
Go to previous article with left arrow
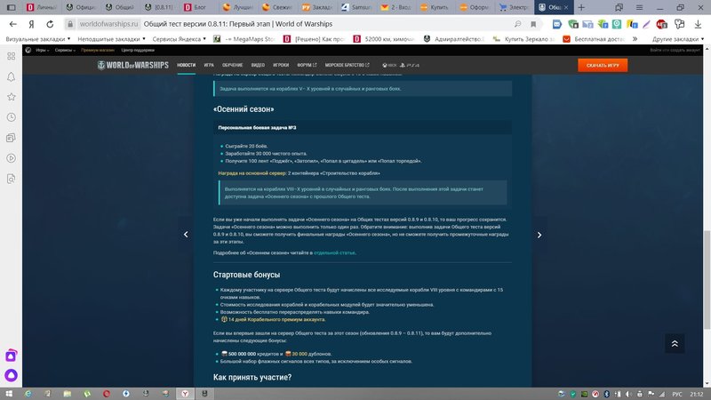(x=186, y=235)
